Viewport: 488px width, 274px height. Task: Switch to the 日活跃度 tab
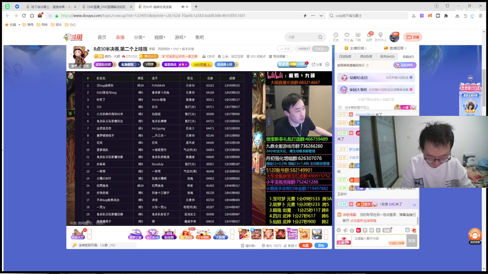(x=345, y=57)
